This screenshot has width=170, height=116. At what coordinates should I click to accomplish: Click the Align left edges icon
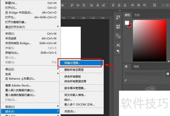pos(92,5)
